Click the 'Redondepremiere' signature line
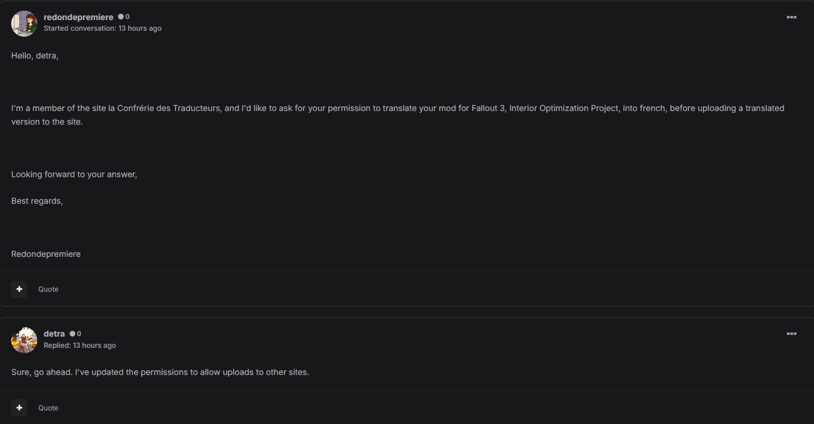The height and width of the screenshot is (424, 814). click(x=46, y=254)
